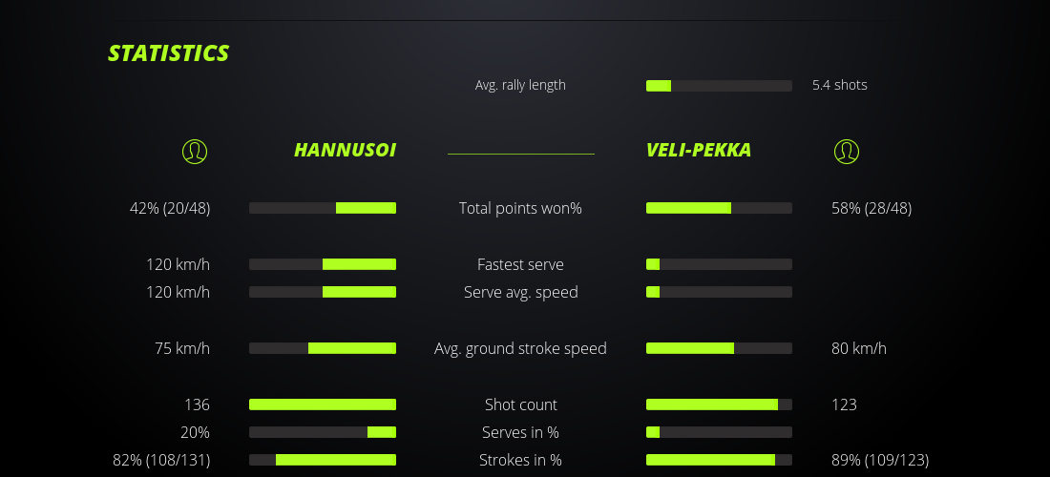The image size is (1050, 477).
Task: Click the 58% (28/48) value
Action: [x=871, y=208]
